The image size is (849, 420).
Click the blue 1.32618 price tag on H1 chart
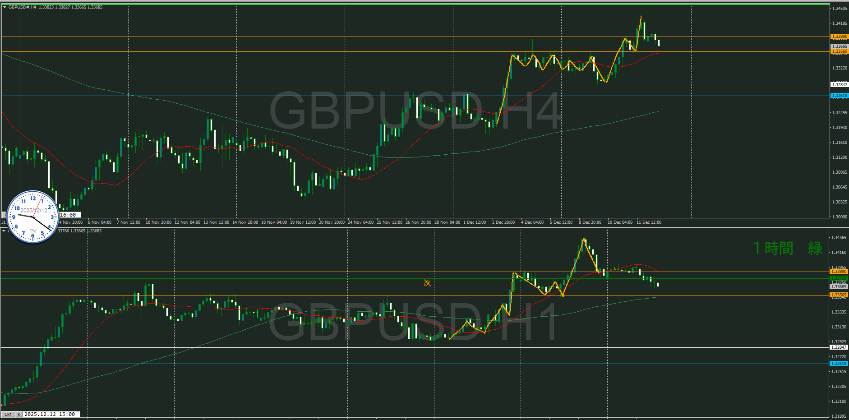click(x=839, y=364)
